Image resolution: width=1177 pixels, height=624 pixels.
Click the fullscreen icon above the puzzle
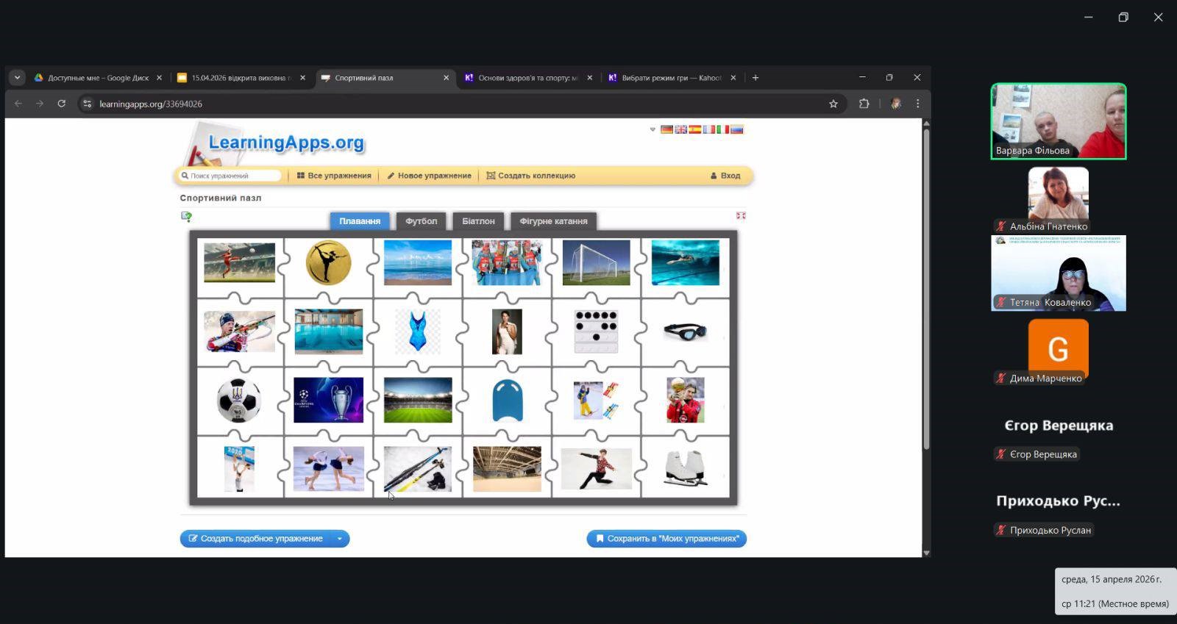(741, 215)
